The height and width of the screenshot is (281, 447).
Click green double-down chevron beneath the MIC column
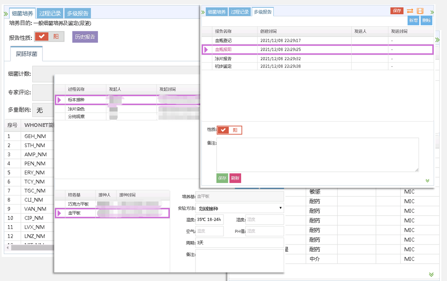pyautogui.click(x=432, y=274)
